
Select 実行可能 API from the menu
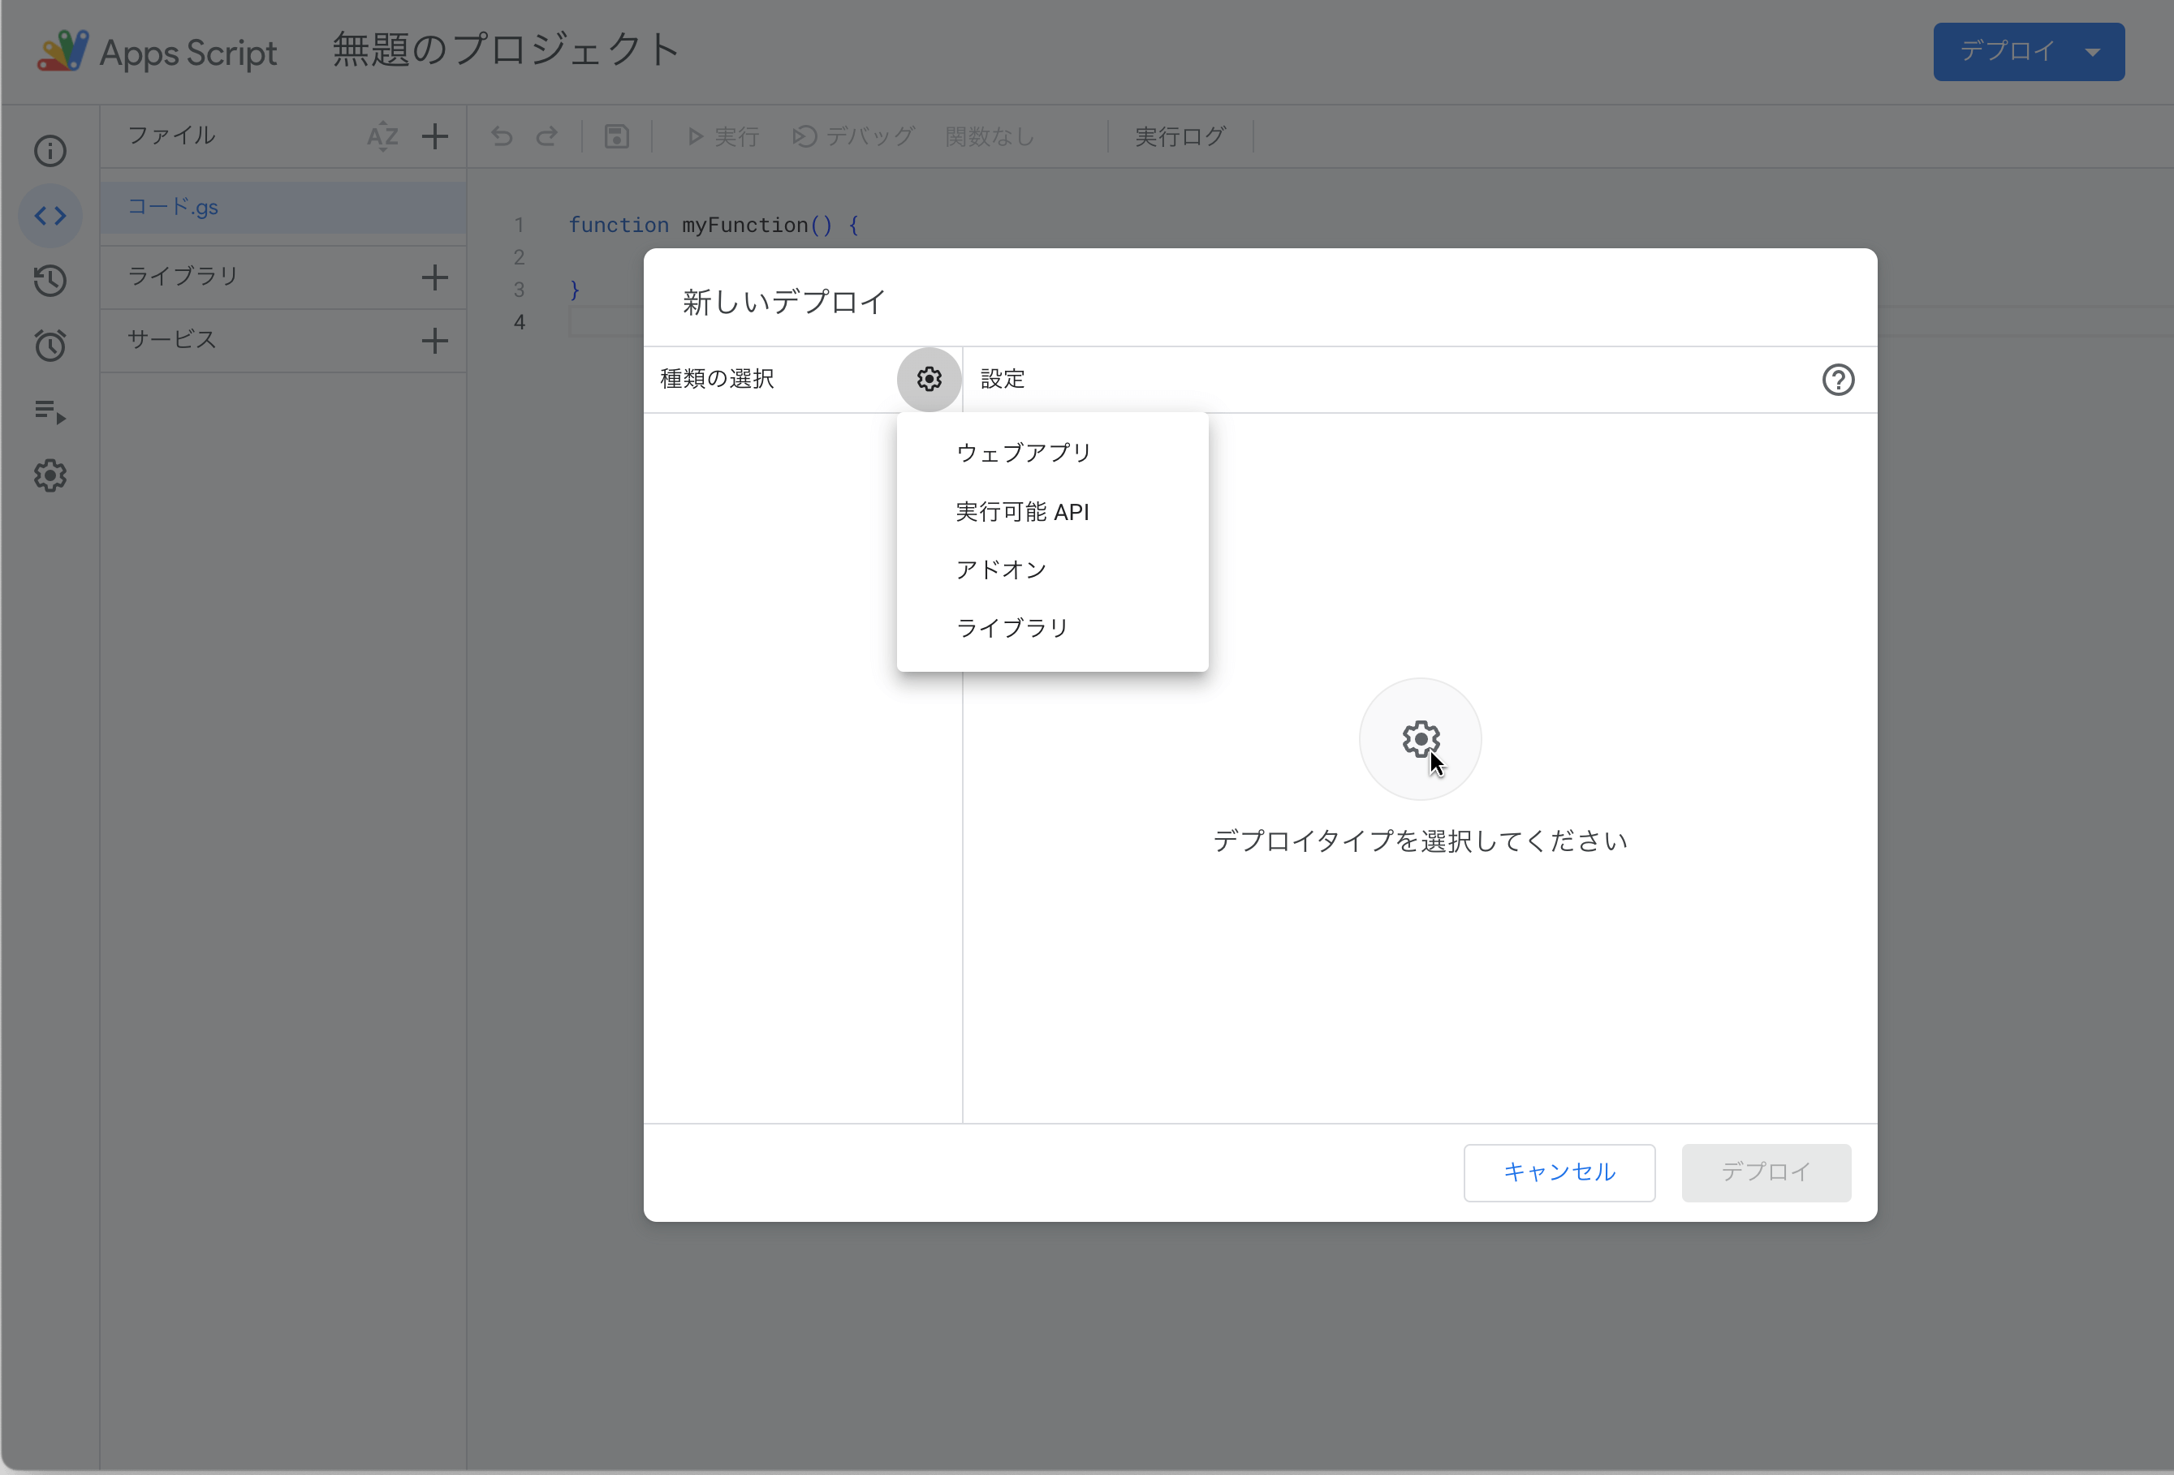click(1021, 512)
